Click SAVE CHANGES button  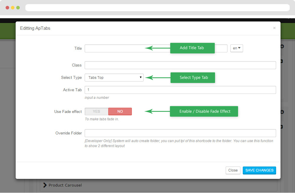click(x=259, y=170)
